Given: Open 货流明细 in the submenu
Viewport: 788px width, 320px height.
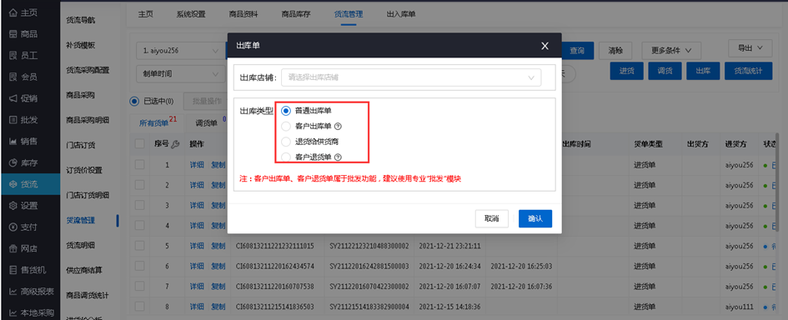Looking at the screenshot, I should (81, 245).
